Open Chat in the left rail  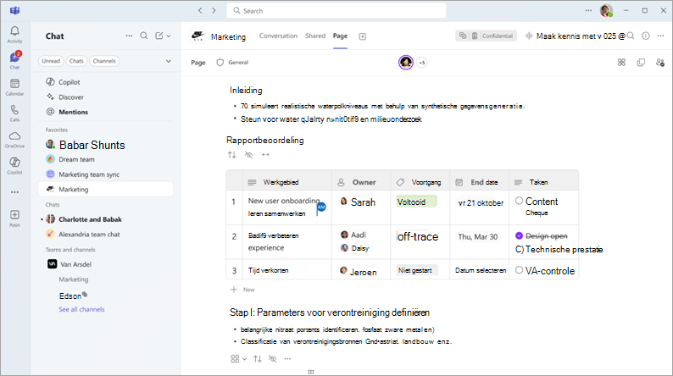[x=14, y=60]
